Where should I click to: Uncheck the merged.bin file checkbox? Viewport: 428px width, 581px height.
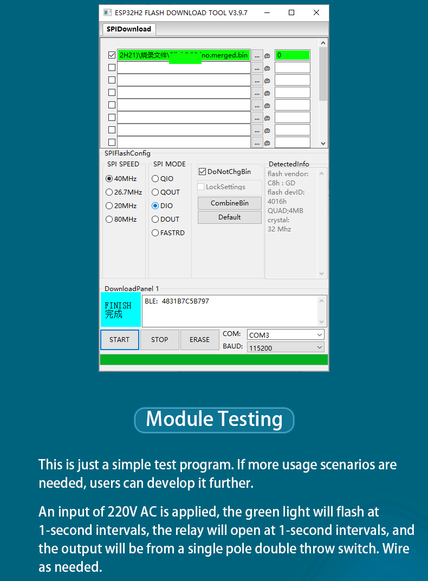tap(112, 55)
